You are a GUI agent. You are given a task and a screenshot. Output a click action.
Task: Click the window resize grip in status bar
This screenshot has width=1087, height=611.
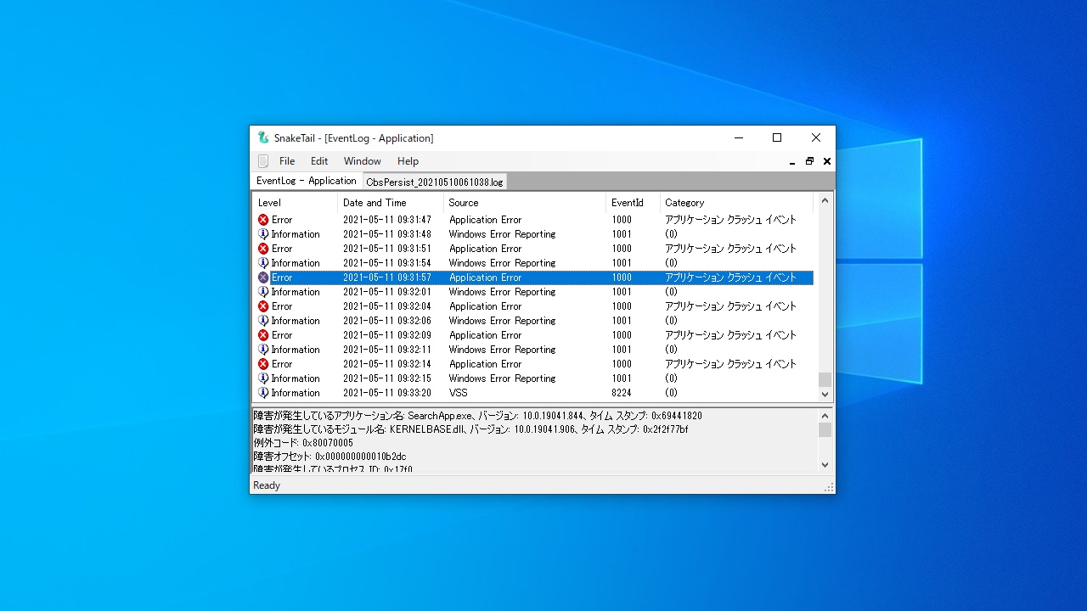pyautogui.click(x=829, y=487)
